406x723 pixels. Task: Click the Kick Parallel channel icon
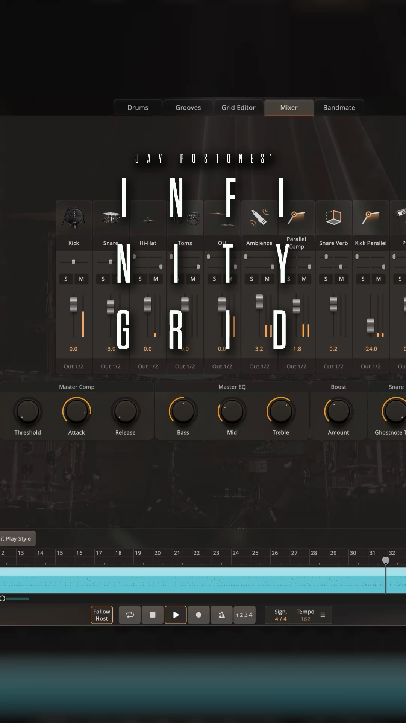pos(371,217)
